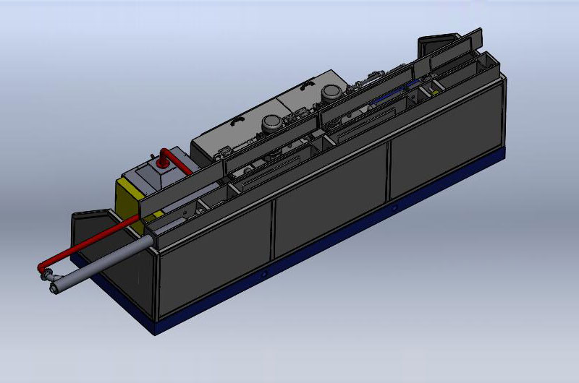Click the left round cap on top cover
579x383 pixels.
pyautogui.click(x=272, y=121)
